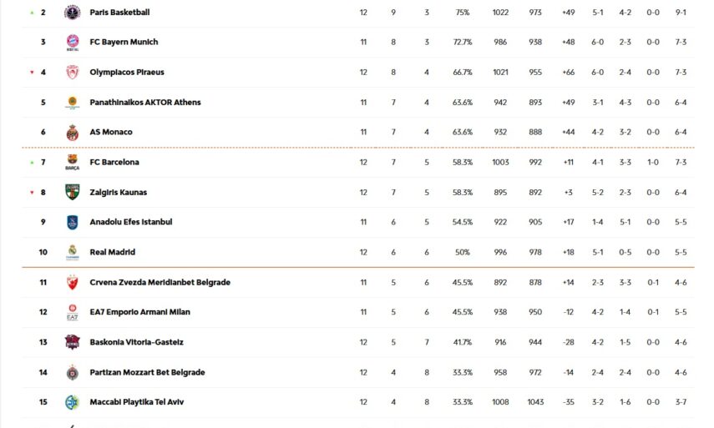Click the Partizan Belgrade team logo

coord(72,372)
